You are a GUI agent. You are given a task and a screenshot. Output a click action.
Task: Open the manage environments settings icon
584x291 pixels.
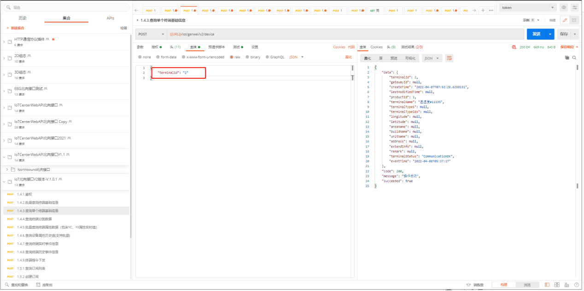tap(574, 8)
